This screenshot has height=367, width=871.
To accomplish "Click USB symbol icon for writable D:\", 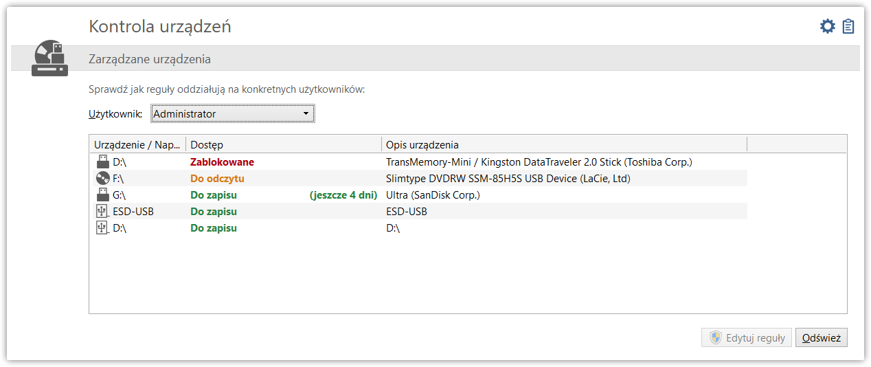I will pos(102,228).
